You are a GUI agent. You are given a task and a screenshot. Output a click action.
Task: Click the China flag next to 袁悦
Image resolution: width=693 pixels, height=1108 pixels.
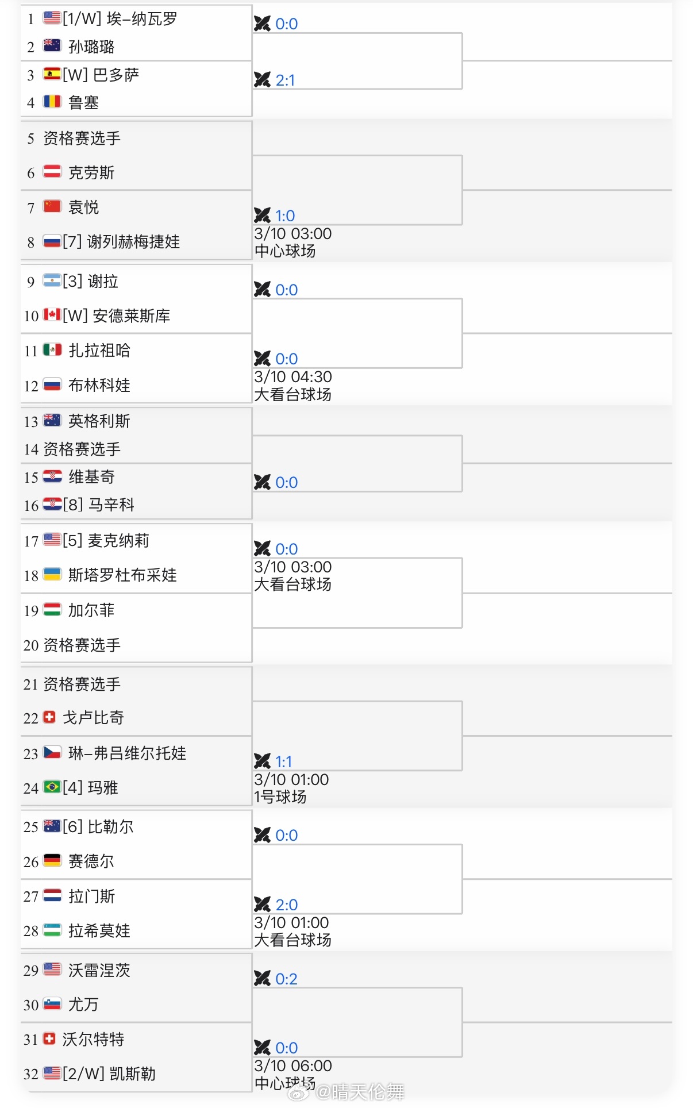point(52,206)
